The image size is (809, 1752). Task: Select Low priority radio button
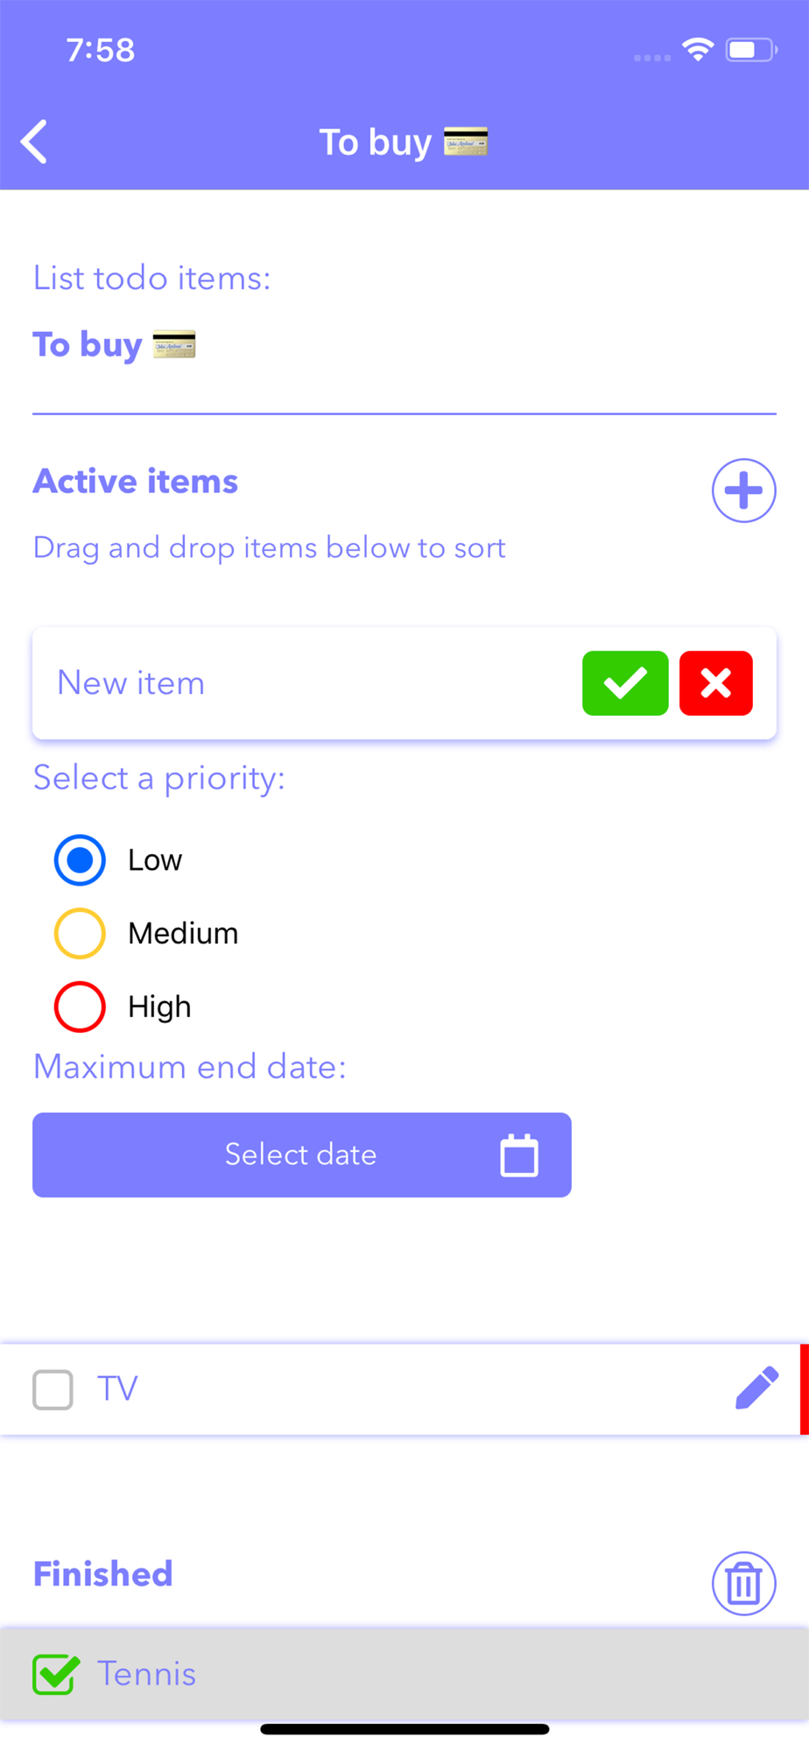[x=80, y=860]
